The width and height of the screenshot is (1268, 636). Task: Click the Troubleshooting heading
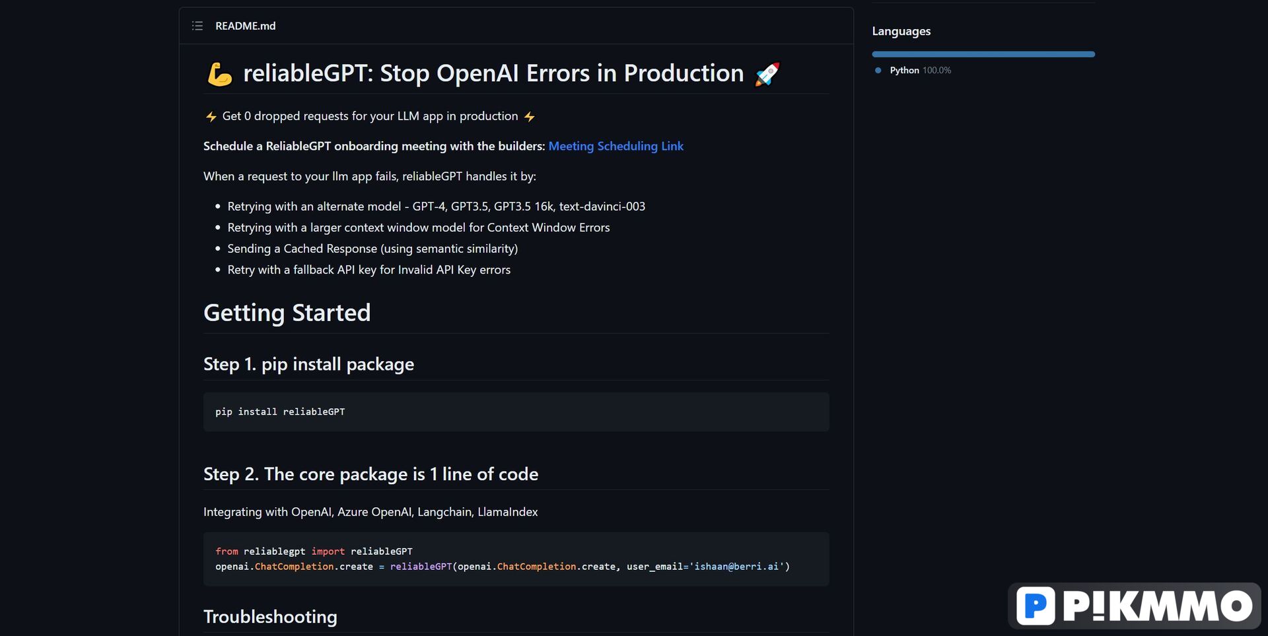[x=270, y=617]
